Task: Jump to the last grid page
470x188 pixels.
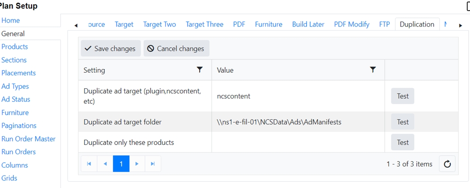Action: (153, 164)
